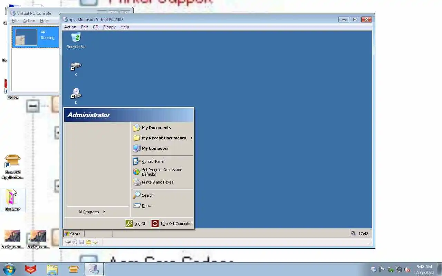Open the red taskbar application icon
The height and width of the screenshot is (276, 442).
[31, 269]
